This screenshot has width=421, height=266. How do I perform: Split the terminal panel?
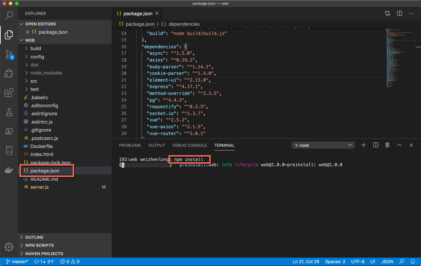tap(376, 145)
